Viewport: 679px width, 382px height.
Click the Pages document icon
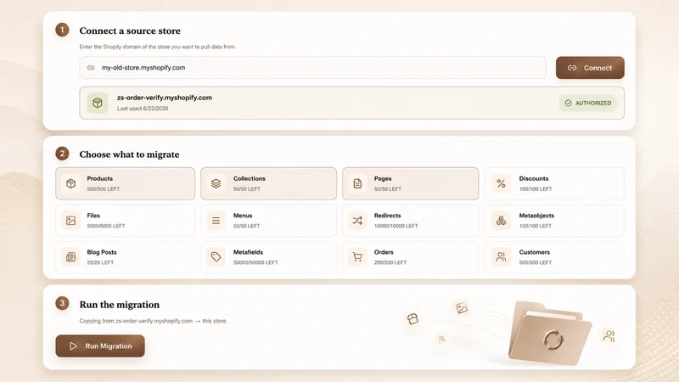click(357, 183)
